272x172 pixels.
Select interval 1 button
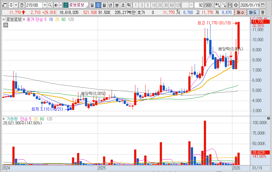(x=136, y=5)
